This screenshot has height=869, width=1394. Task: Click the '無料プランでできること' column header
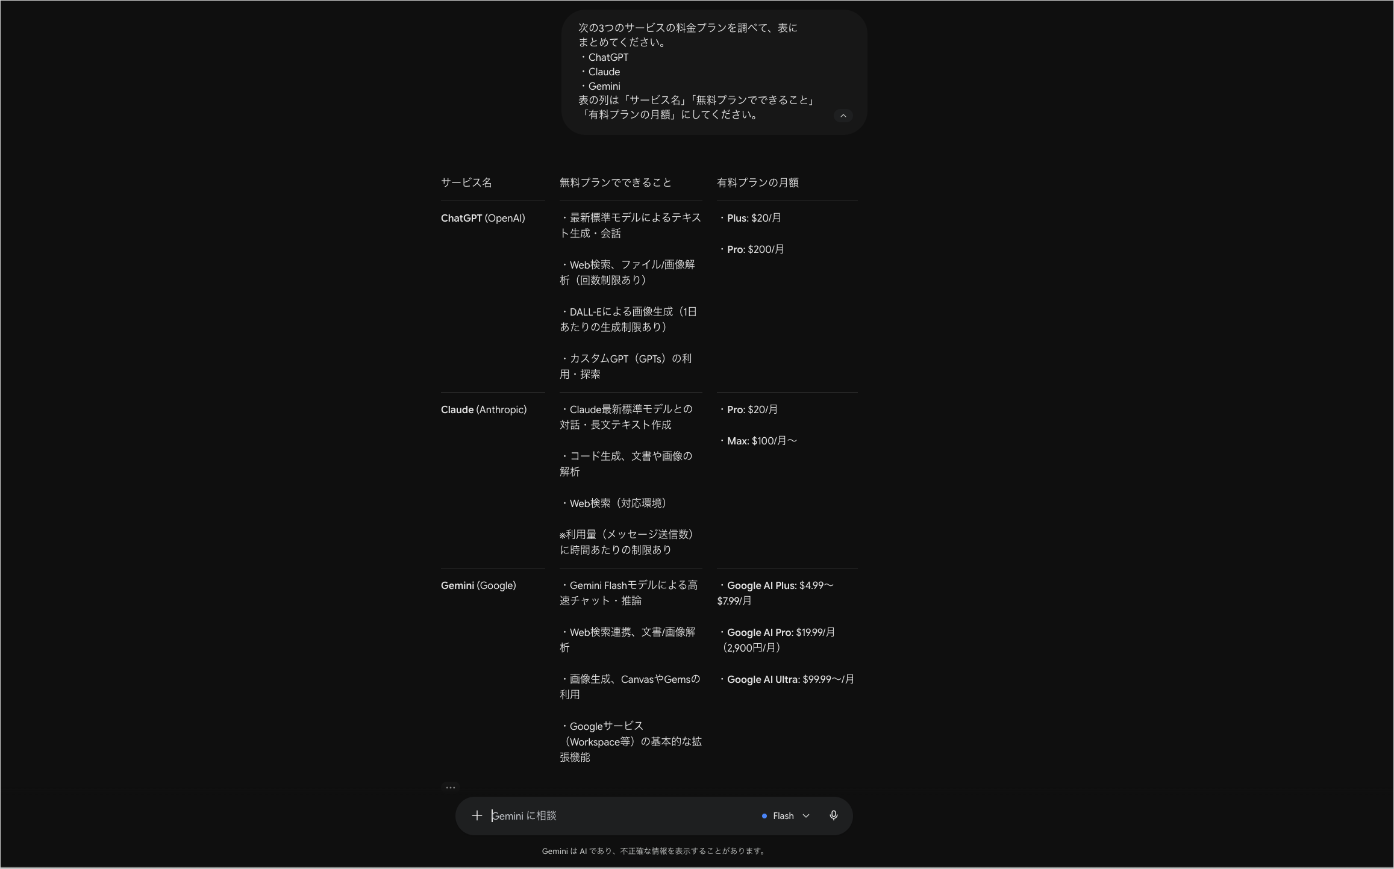click(x=615, y=182)
